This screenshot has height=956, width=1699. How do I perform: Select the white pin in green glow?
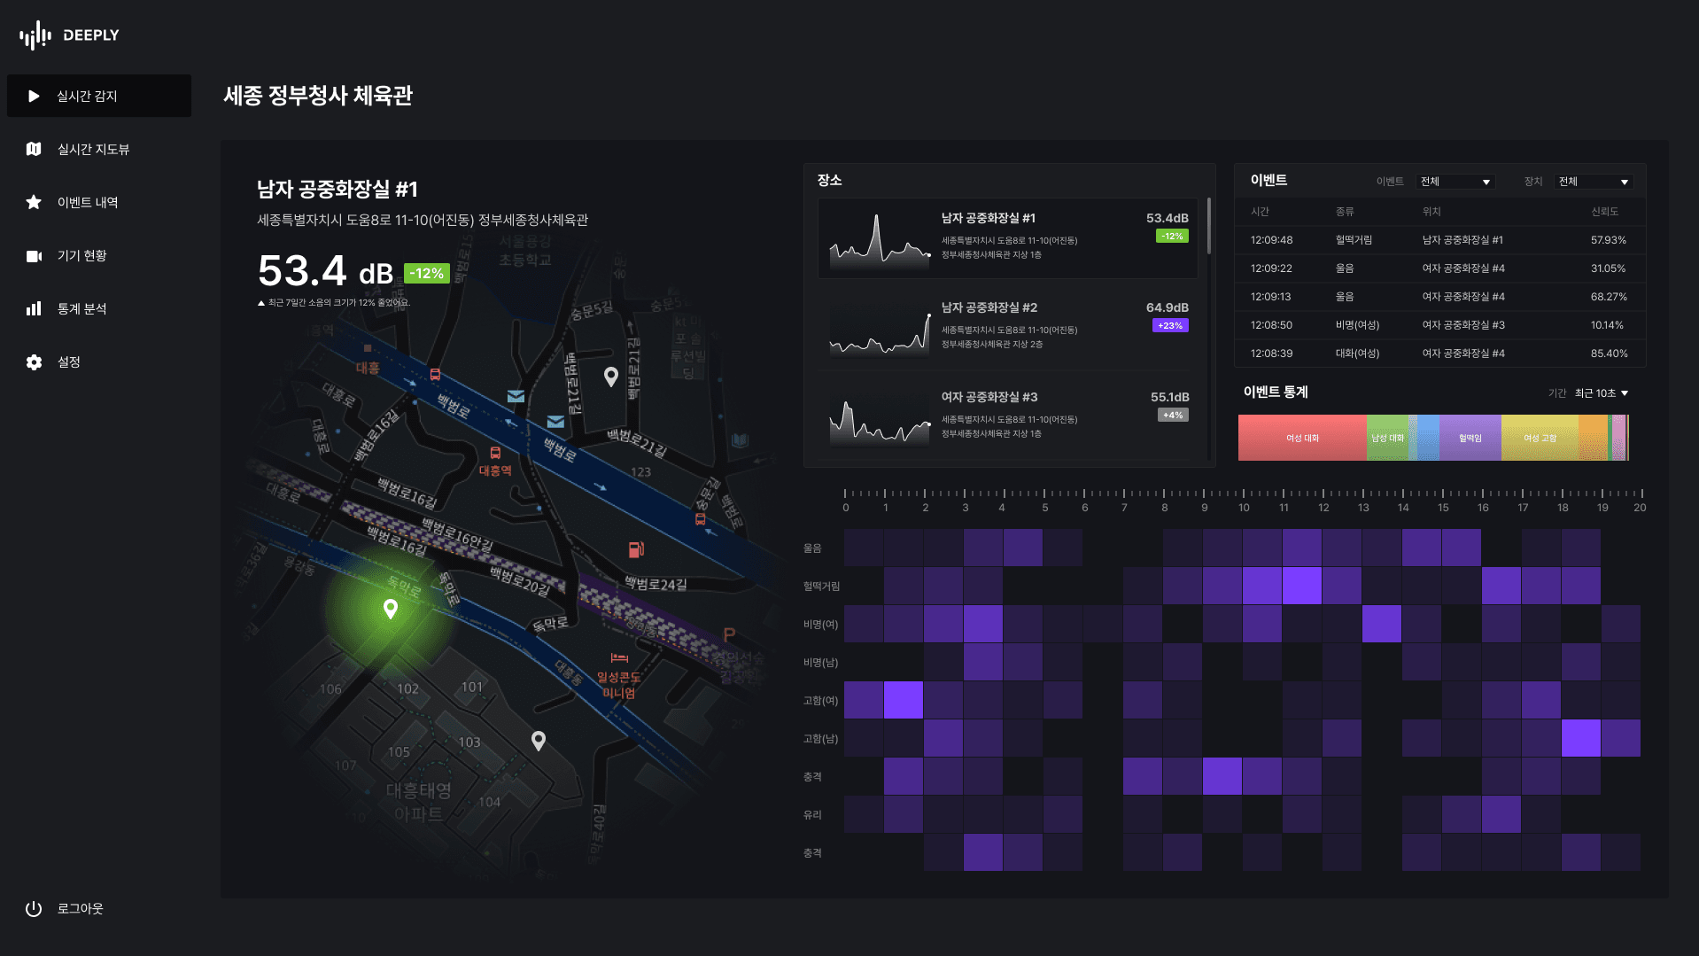[x=390, y=609]
